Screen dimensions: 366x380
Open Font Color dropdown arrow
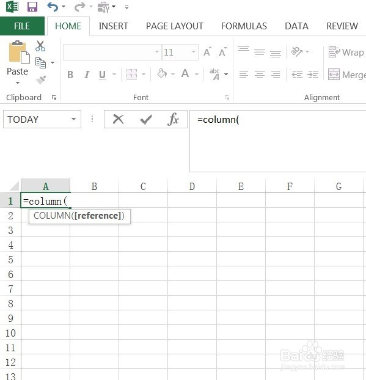click(197, 74)
